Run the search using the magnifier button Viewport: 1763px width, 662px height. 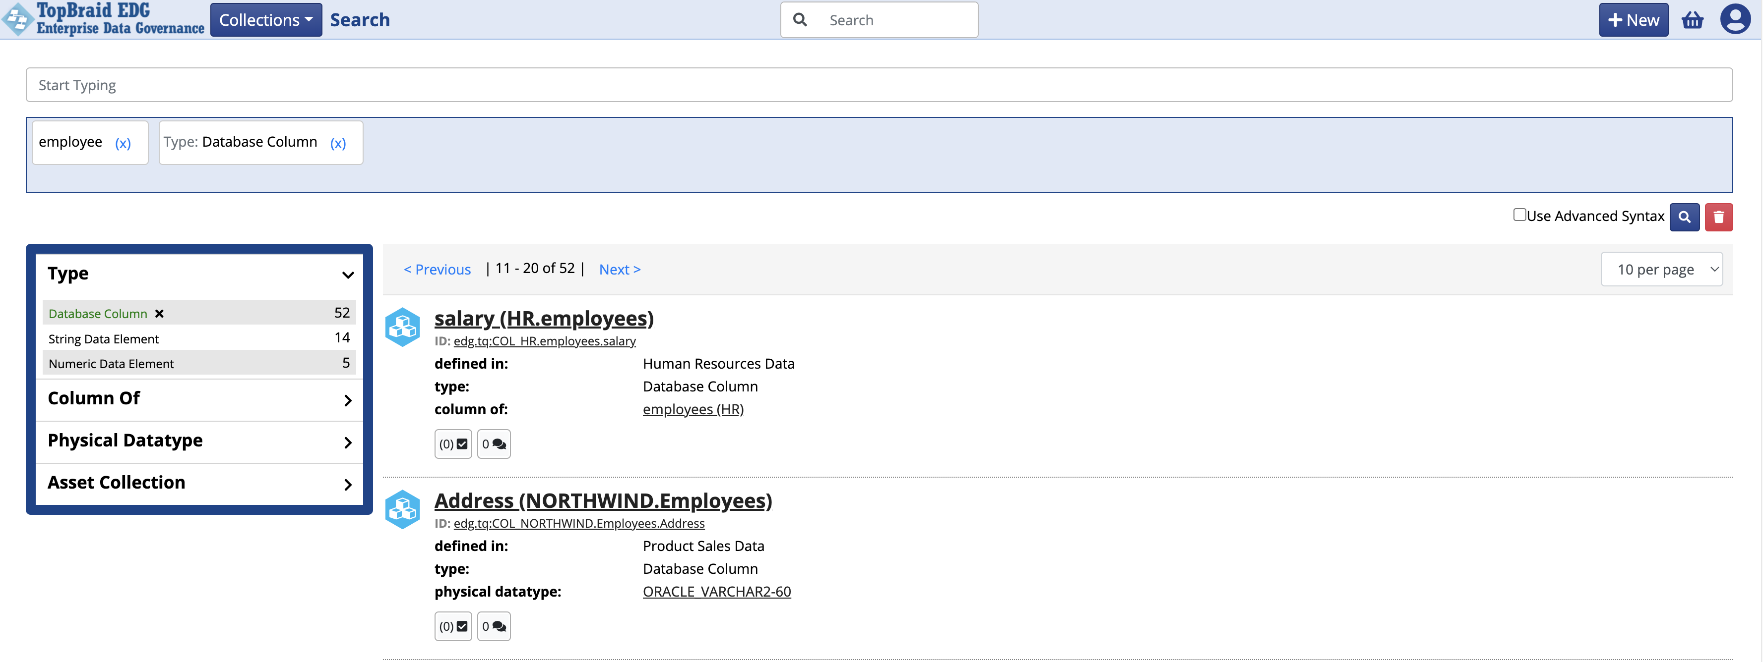(1685, 217)
